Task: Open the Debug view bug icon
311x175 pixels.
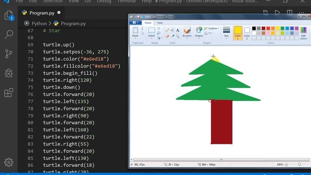Action: pos(9,73)
